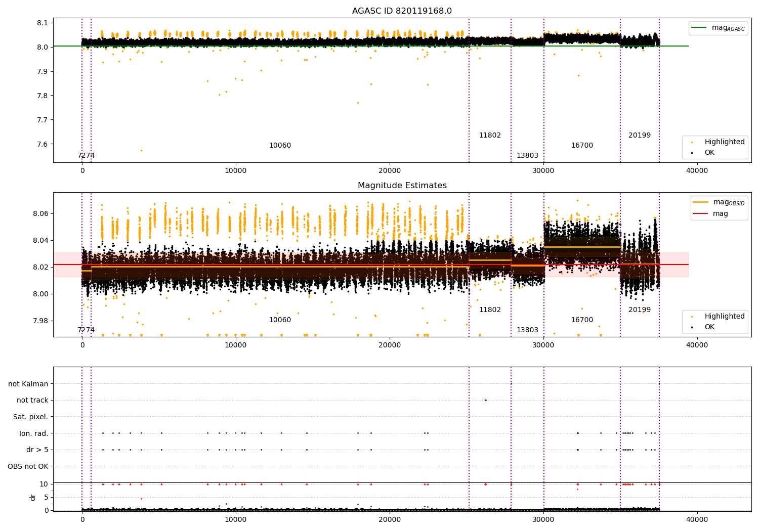This screenshot has width=759, height=531.
Task: Click OBSID label 7274 in Magnitude Estimates plot
Action: pyautogui.click(x=86, y=330)
